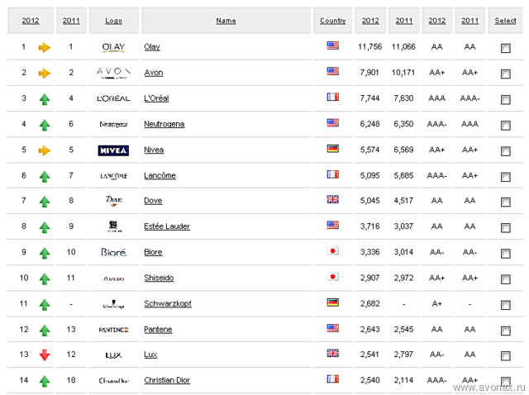Open the Christian Dior brand link

[167, 380]
